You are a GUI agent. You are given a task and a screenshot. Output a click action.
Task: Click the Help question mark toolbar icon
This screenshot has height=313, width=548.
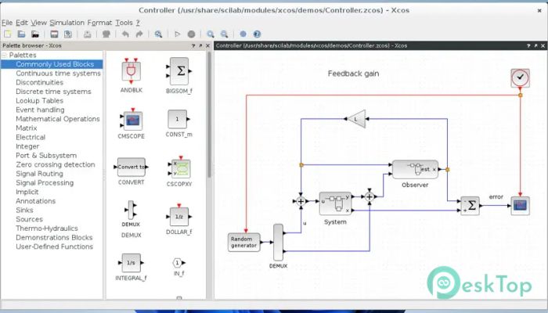point(257,34)
